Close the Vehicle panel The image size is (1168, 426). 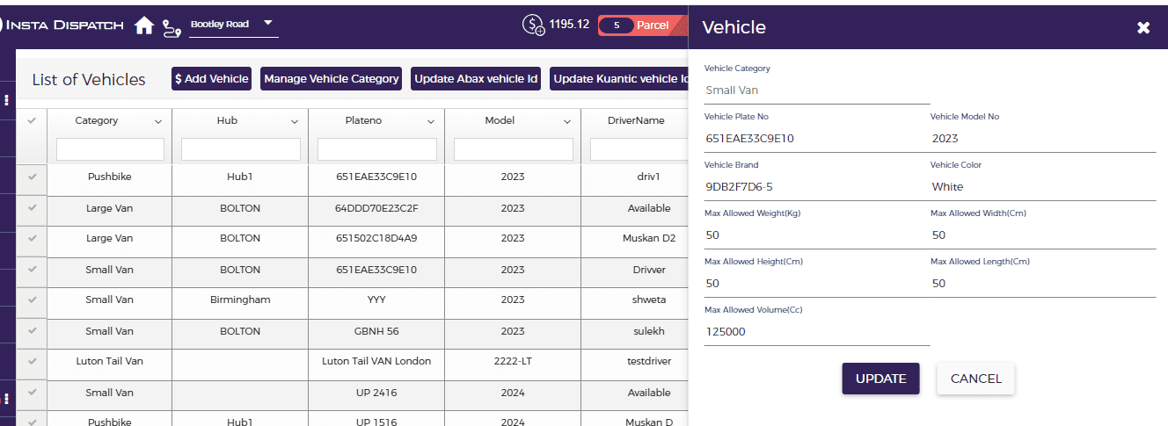(x=1143, y=27)
